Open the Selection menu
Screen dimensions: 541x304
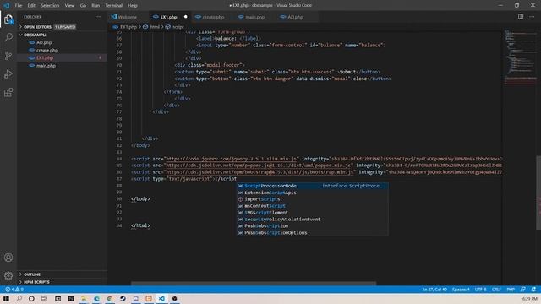50,6
